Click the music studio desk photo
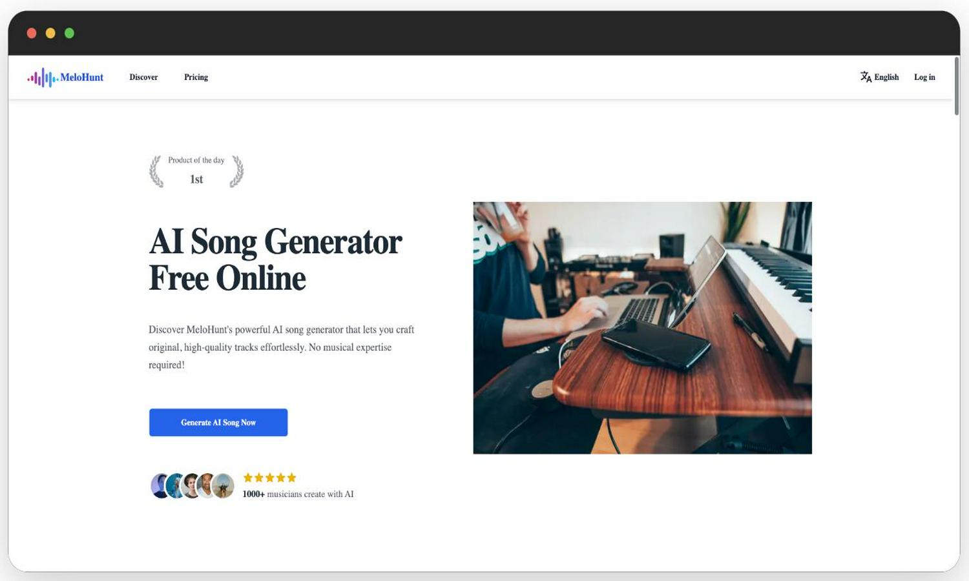Image resolution: width=969 pixels, height=581 pixels. [x=642, y=328]
